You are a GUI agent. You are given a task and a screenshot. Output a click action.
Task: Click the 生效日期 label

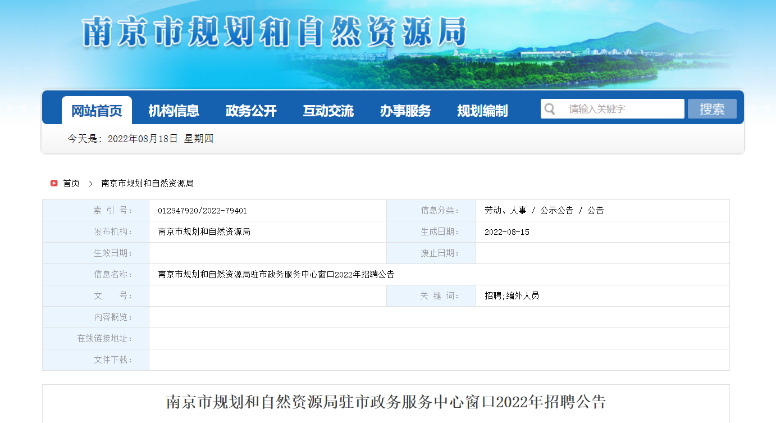pos(113,253)
